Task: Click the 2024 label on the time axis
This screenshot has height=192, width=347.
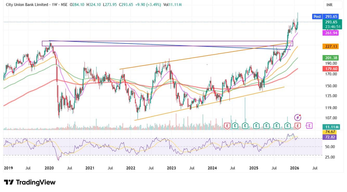Action: [x=212, y=168]
